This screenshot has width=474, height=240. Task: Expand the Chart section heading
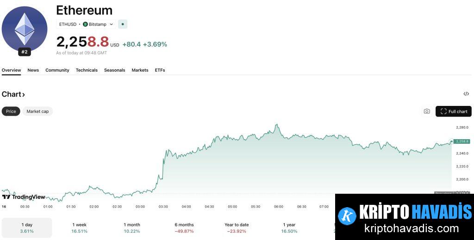click(x=13, y=94)
